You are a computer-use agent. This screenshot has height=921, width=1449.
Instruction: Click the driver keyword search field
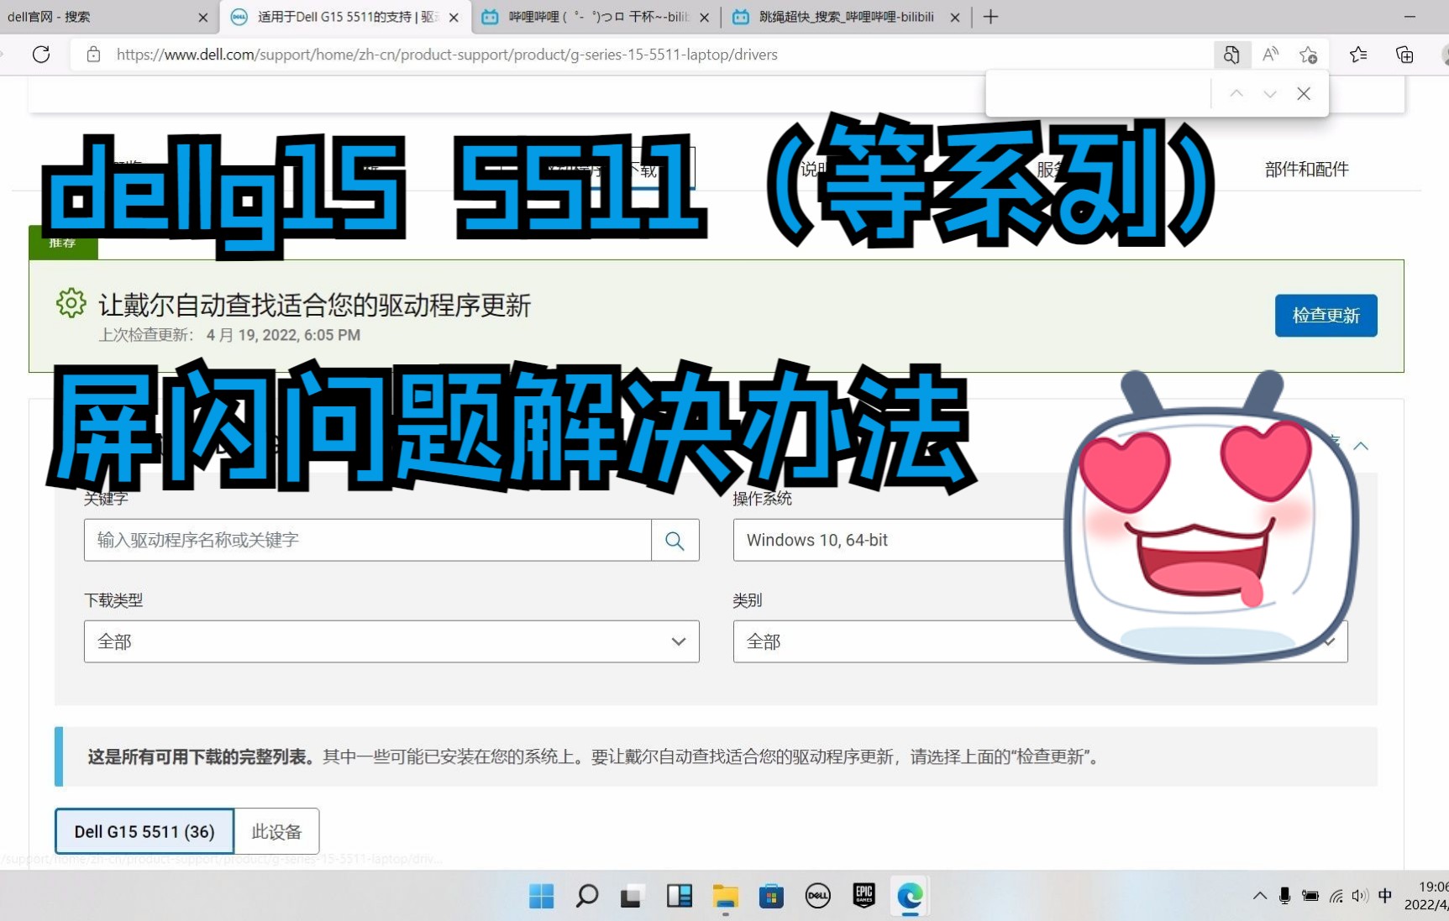368,540
